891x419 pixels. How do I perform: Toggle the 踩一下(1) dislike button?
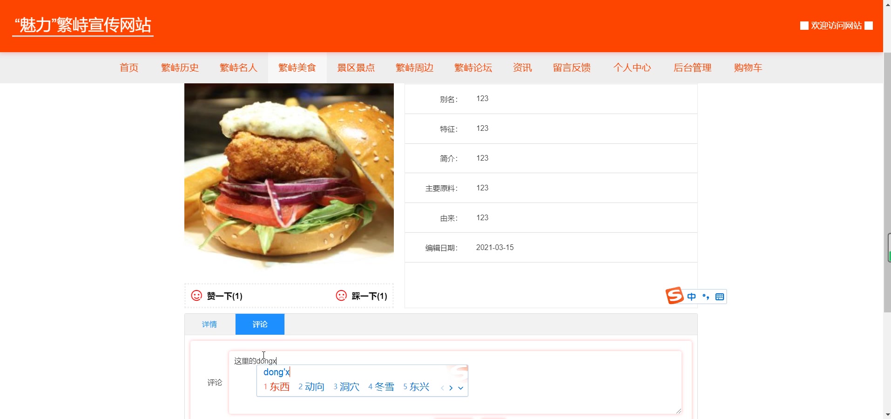point(369,296)
